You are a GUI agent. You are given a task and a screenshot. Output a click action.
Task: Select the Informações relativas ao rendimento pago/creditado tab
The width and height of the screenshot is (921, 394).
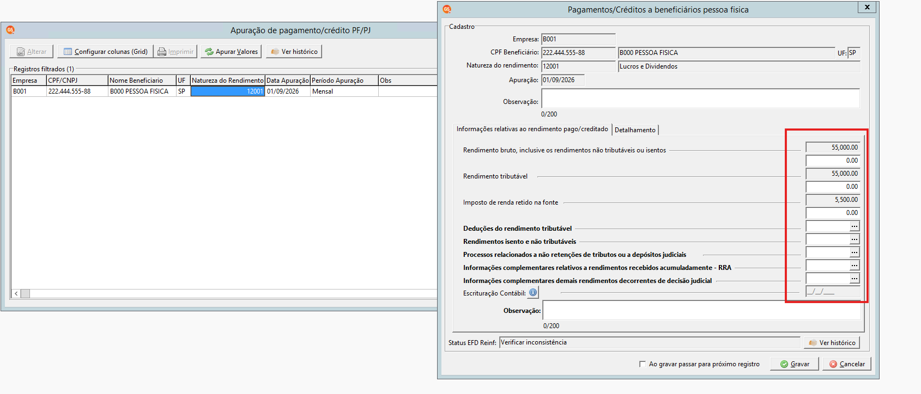[x=532, y=129]
